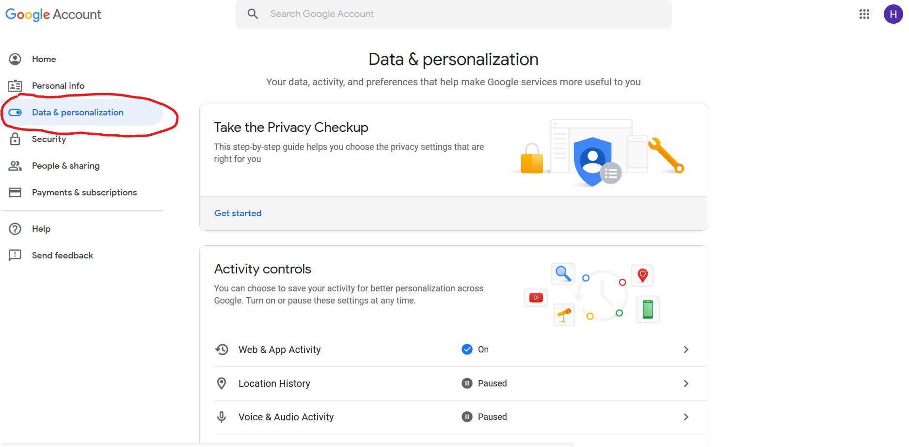
Task: Click the Security padlock sidebar icon
Action: coord(15,139)
